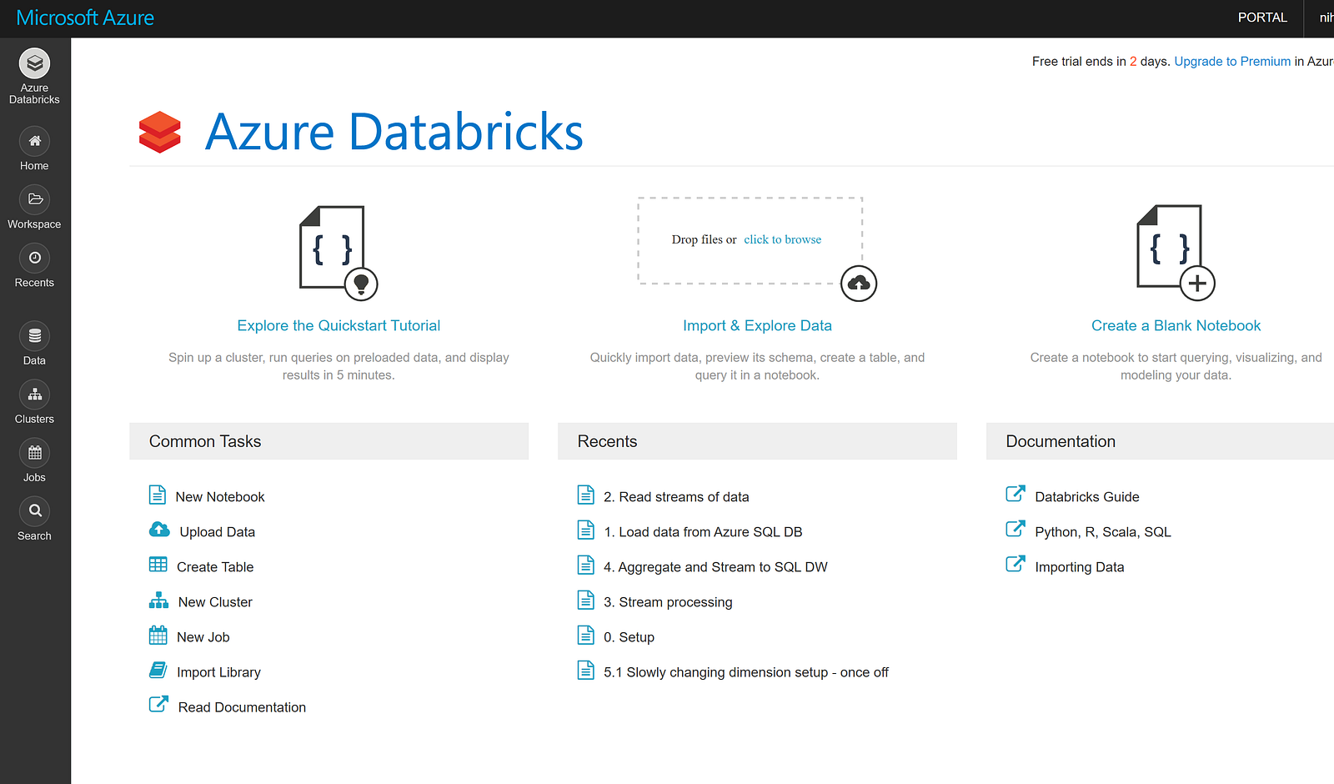
Task: Open the Data database icon
Action: point(34,336)
